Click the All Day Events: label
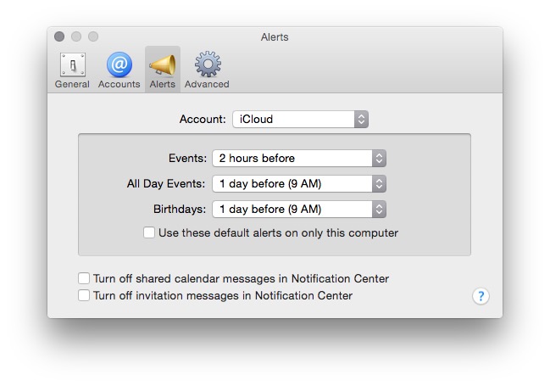Viewport: 550px width, 386px height. click(x=166, y=184)
